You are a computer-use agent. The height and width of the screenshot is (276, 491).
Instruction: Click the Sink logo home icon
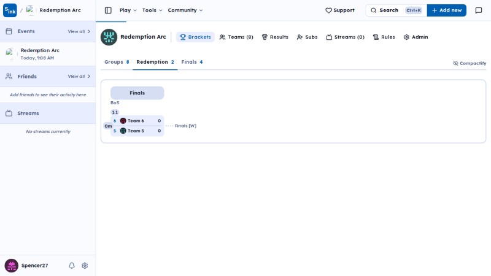pos(10,10)
